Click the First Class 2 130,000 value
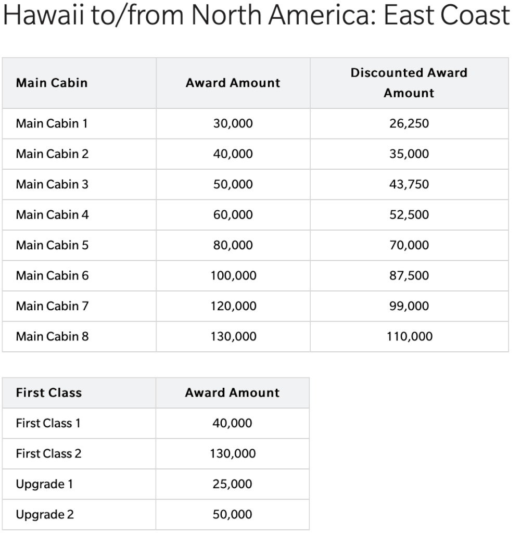This screenshot has height=533, width=521. click(x=233, y=454)
